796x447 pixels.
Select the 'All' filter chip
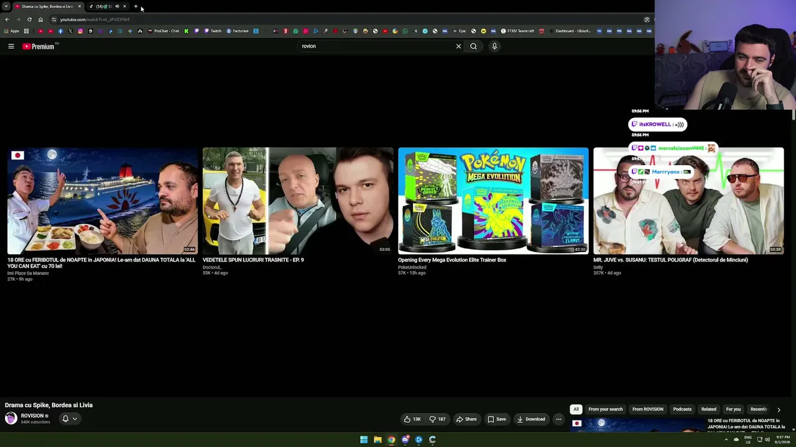point(576,409)
